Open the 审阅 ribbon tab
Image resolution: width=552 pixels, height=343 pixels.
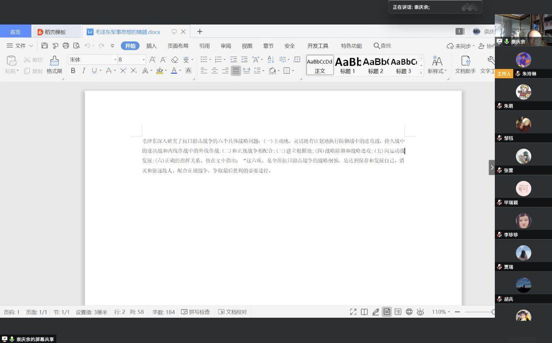pos(226,46)
